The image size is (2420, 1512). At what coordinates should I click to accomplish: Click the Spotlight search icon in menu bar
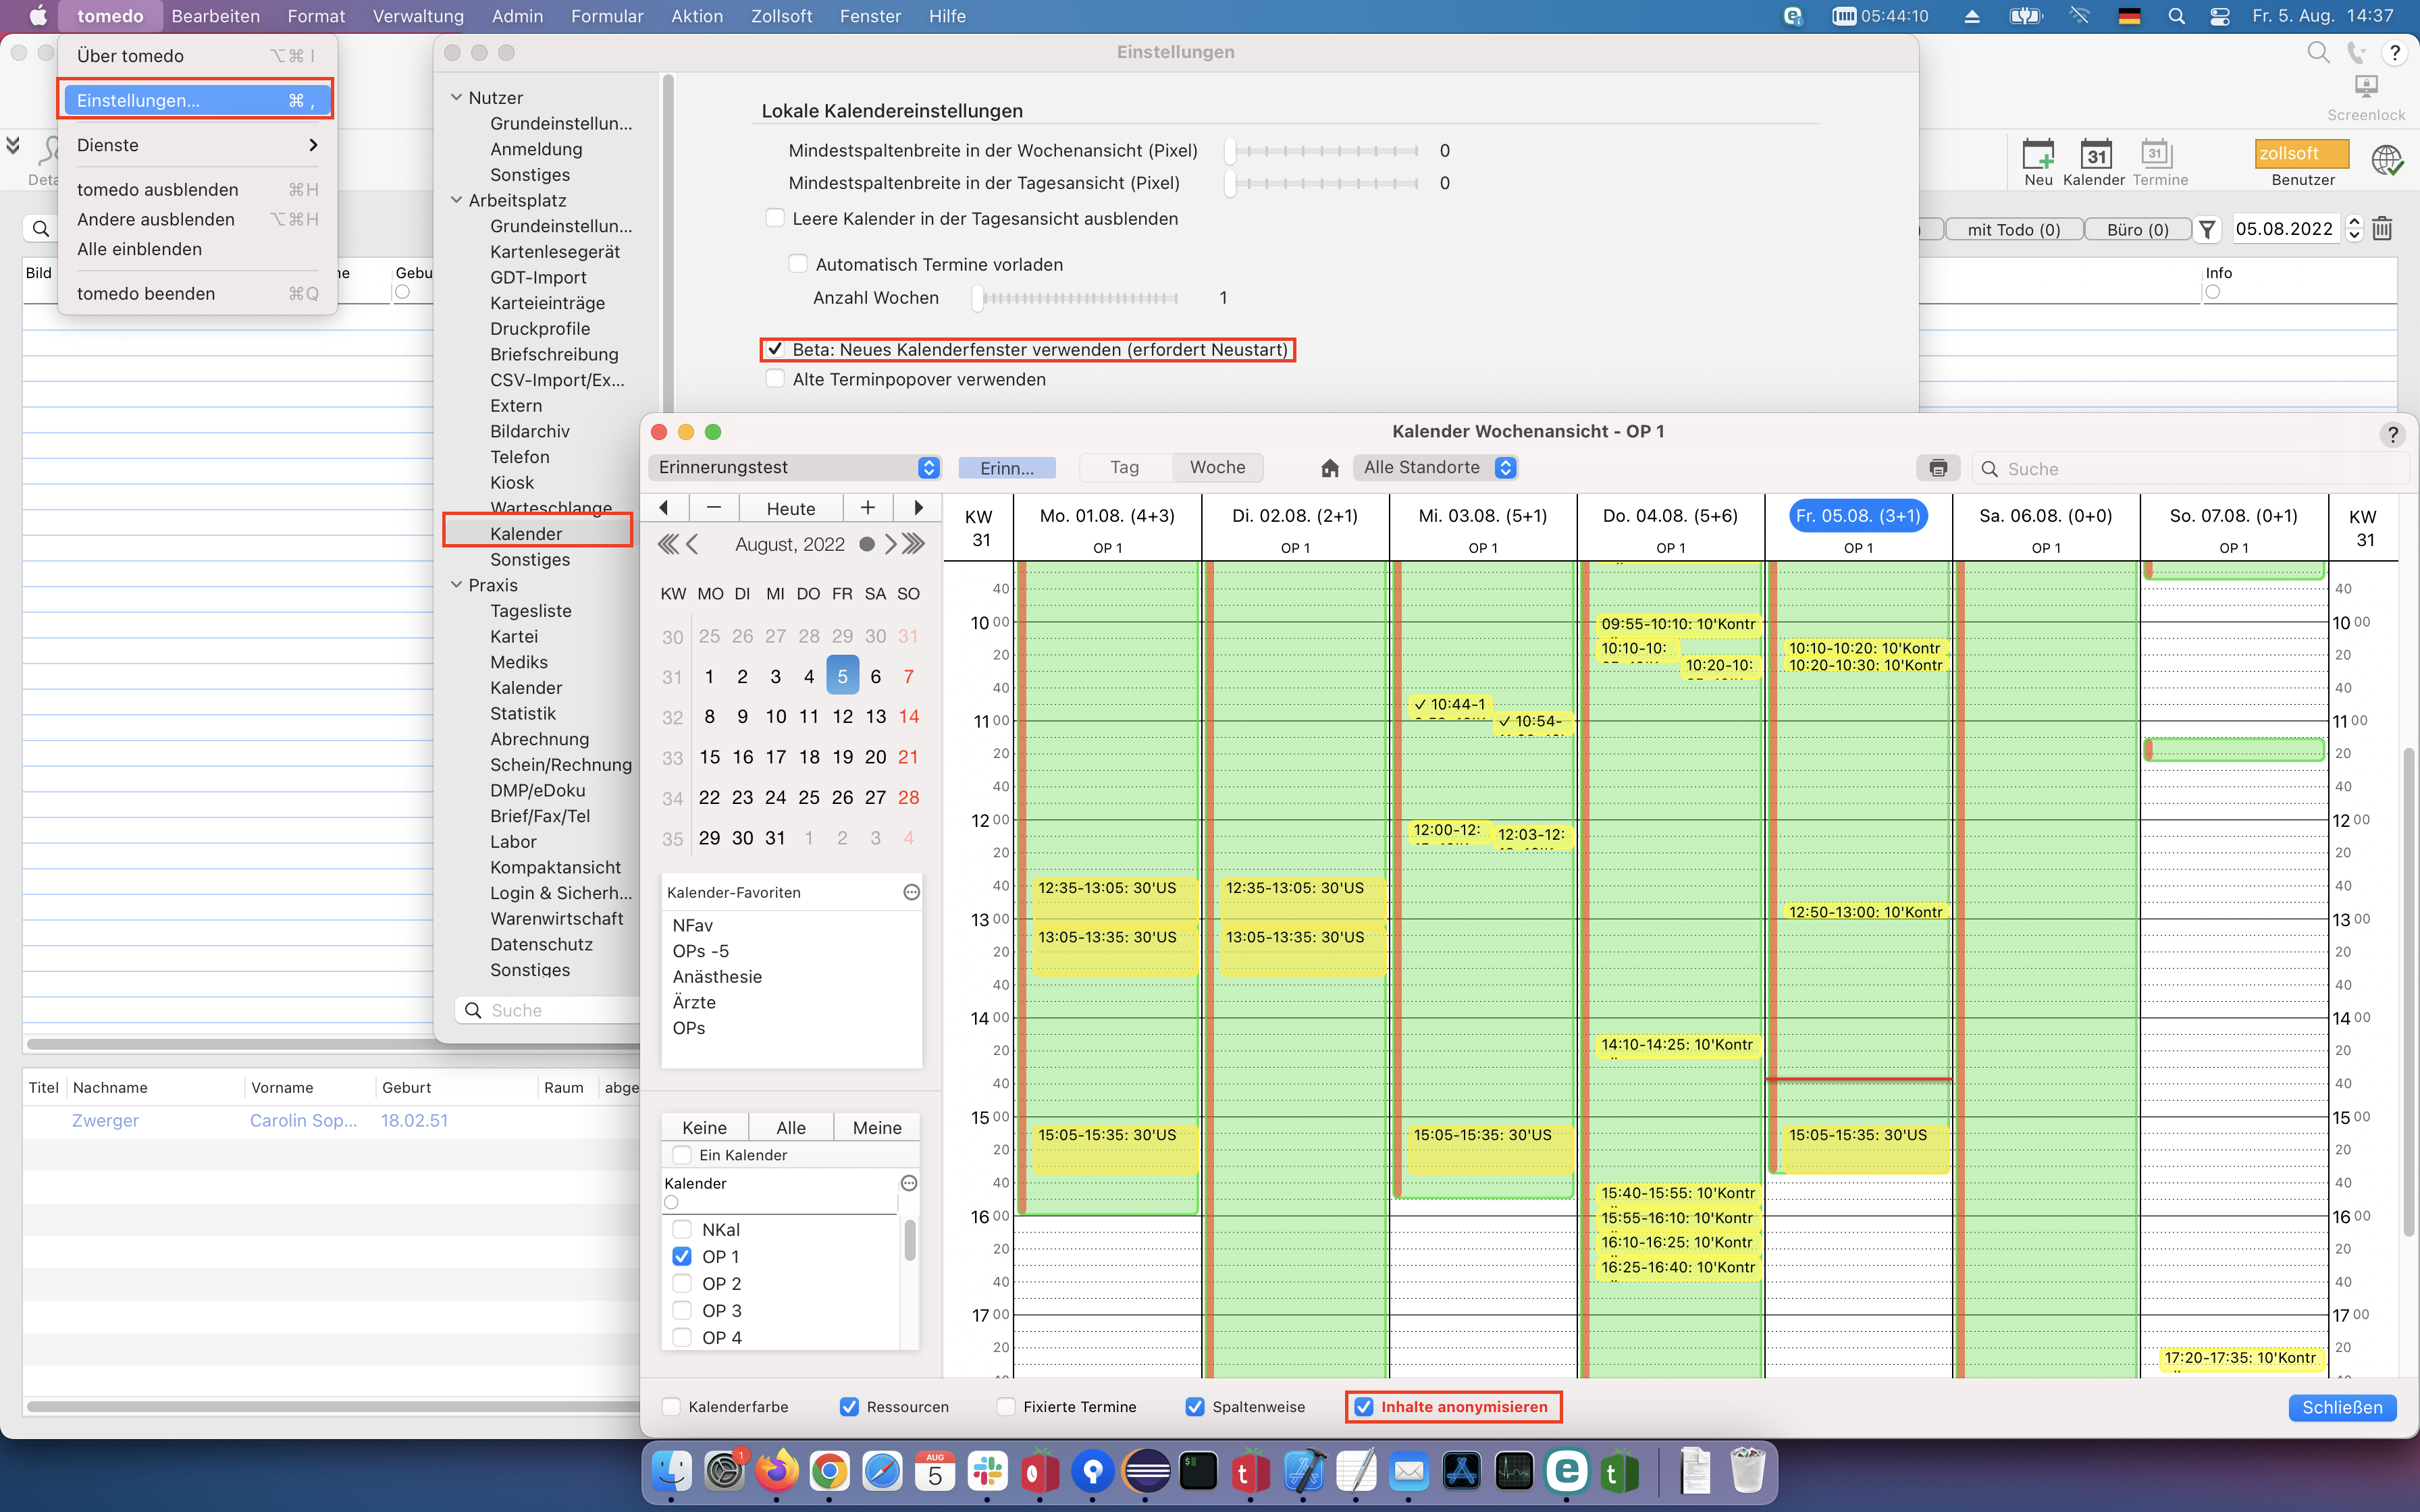pyautogui.click(x=2176, y=16)
